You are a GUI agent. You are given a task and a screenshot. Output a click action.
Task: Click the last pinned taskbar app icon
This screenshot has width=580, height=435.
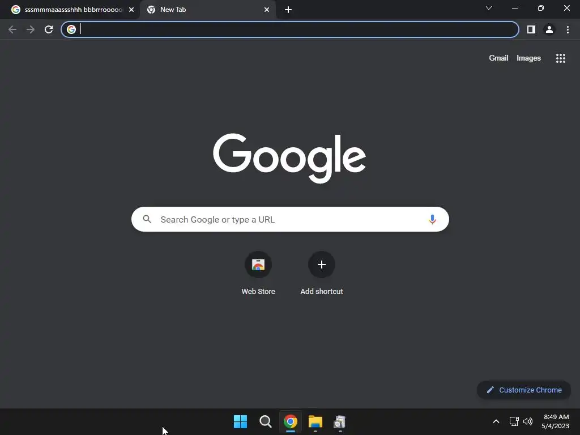[340, 421]
